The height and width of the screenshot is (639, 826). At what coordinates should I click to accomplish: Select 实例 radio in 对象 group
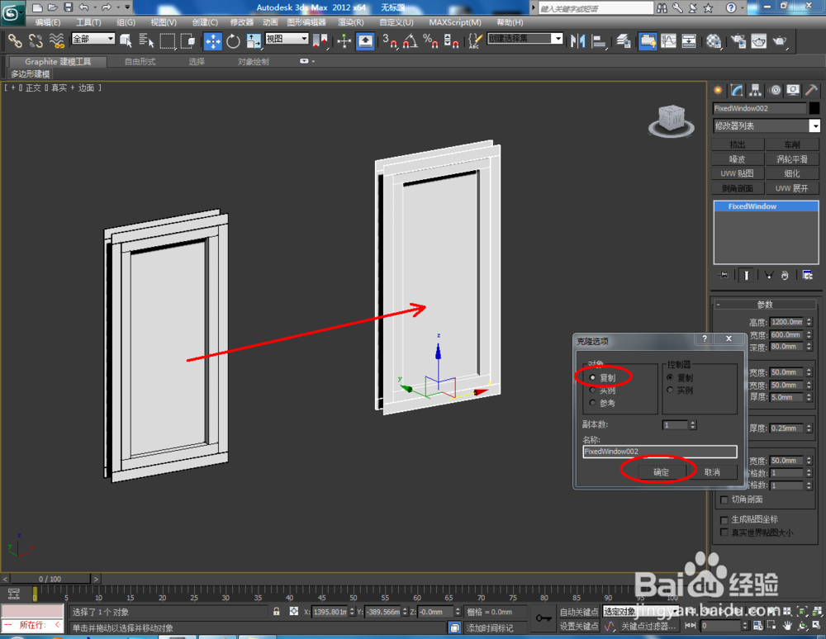tap(592, 390)
